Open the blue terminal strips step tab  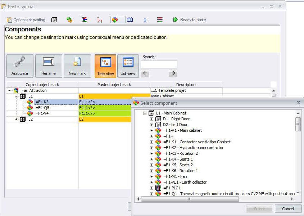[130, 20]
